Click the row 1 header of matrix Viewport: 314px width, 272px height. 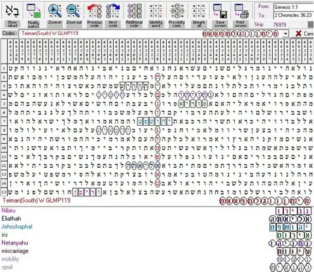[x=4, y=68]
